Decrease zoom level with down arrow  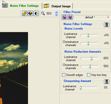(56, 15)
